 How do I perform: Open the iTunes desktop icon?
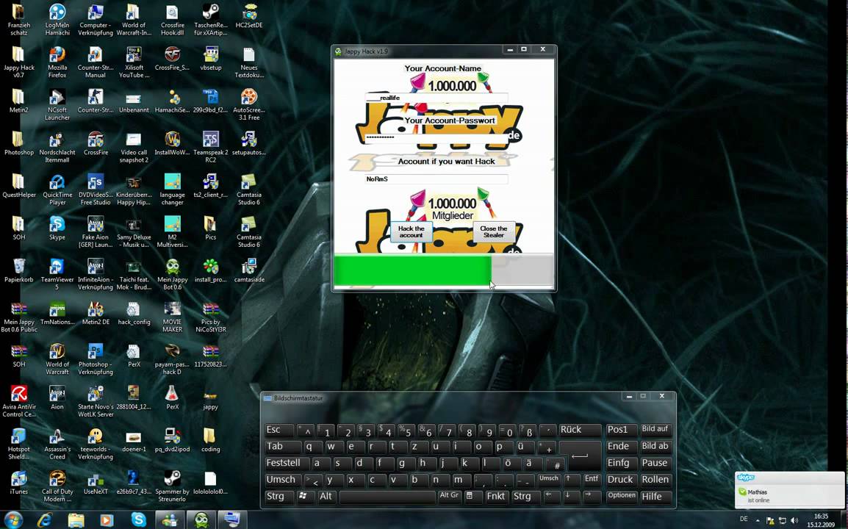tap(19, 483)
